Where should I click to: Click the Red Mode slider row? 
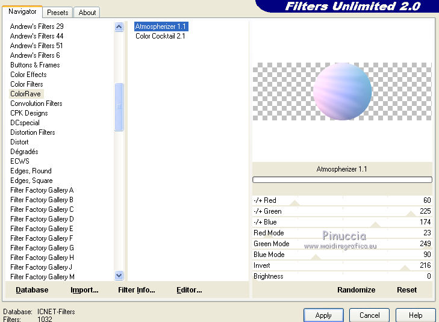(342, 233)
